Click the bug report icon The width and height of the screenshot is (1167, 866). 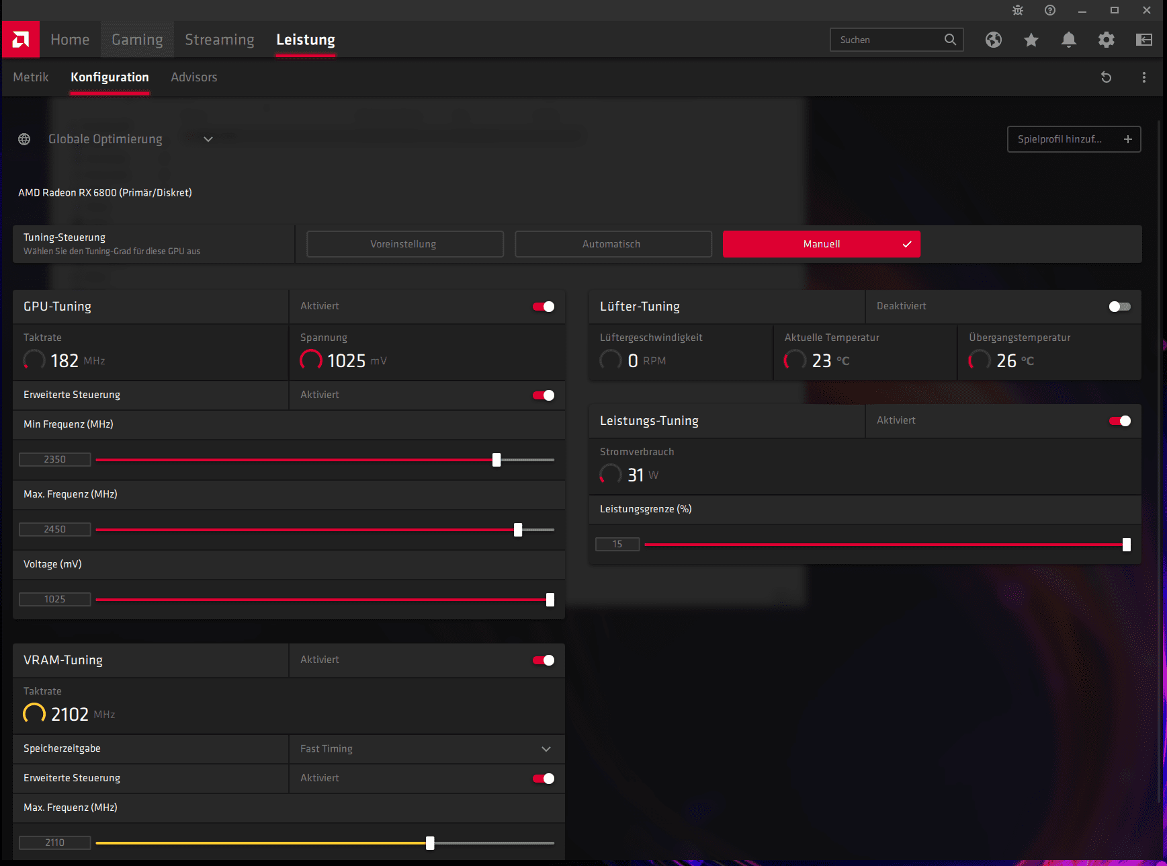pyautogui.click(x=1018, y=10)
